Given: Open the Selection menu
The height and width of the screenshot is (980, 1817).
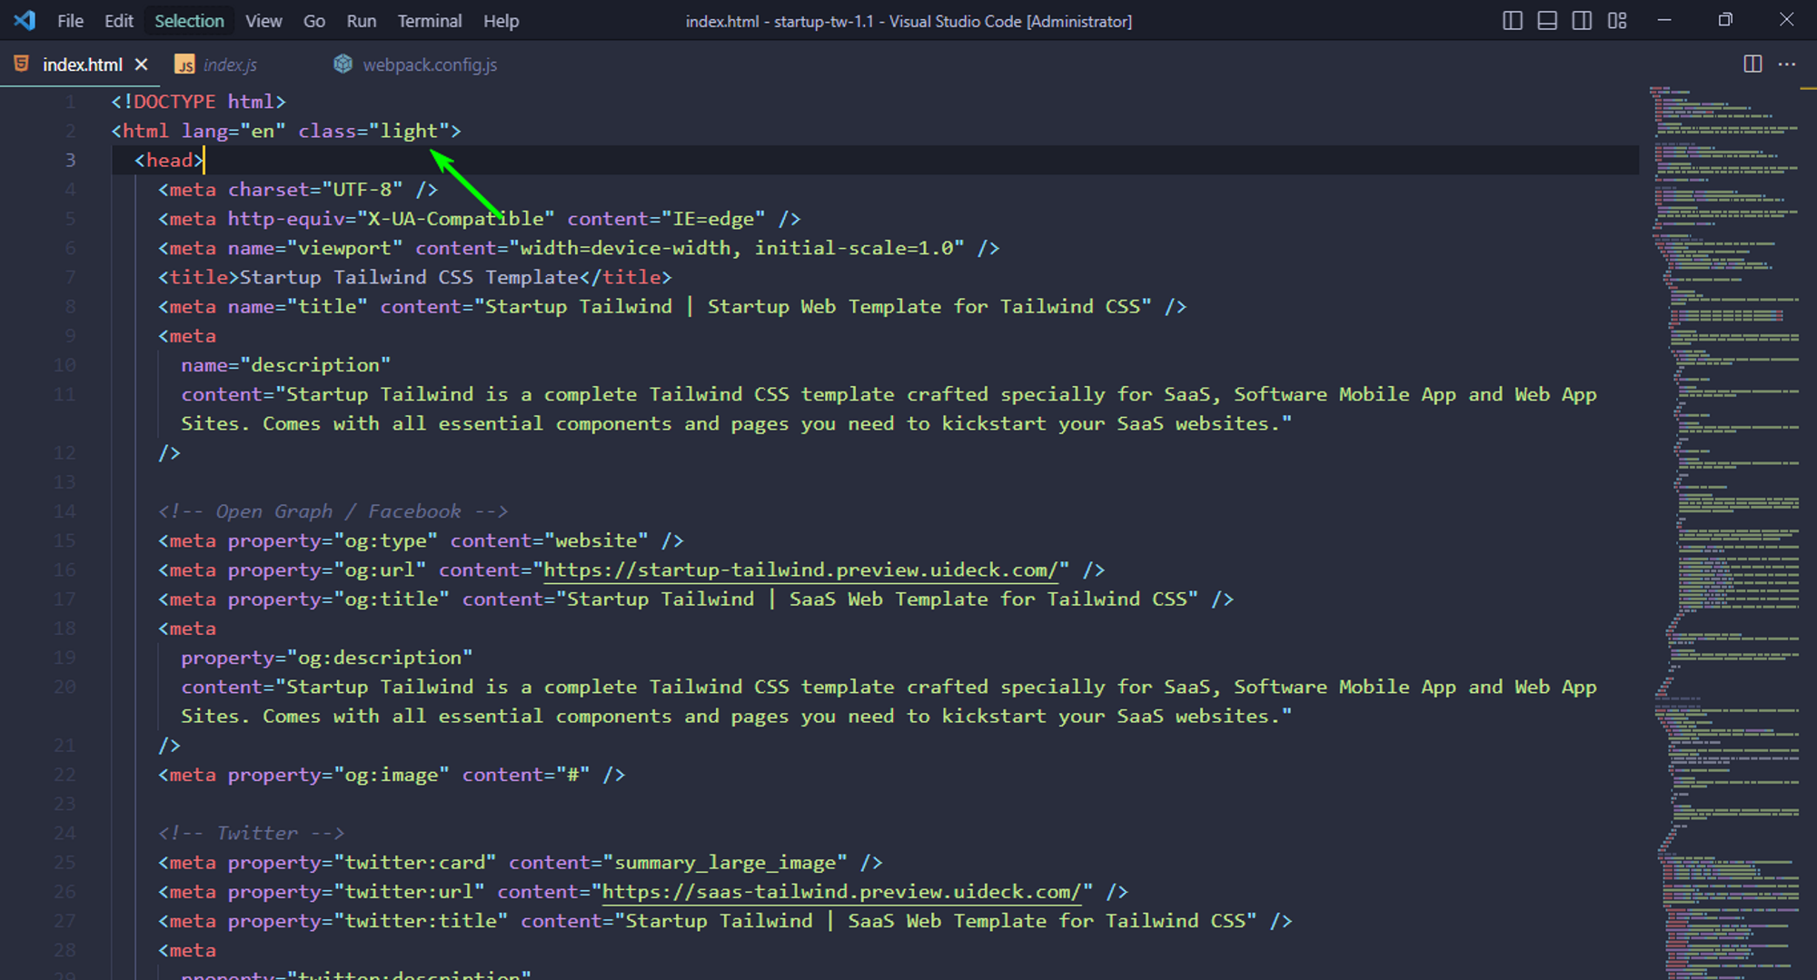Looking at the screenshot, I should [188, 20].
